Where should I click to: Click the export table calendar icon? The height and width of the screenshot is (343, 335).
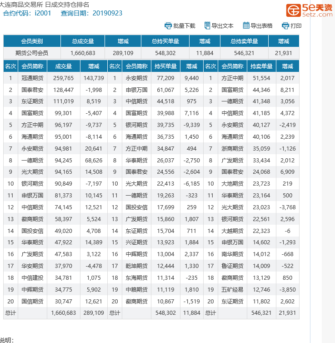click(x=246, y=25)
